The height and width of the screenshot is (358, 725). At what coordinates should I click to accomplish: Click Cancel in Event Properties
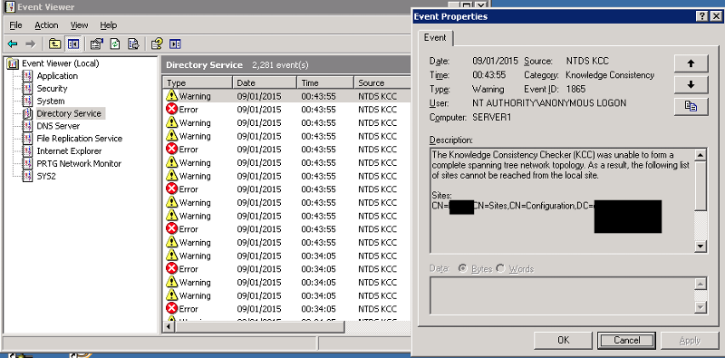(x=626, y=341)
